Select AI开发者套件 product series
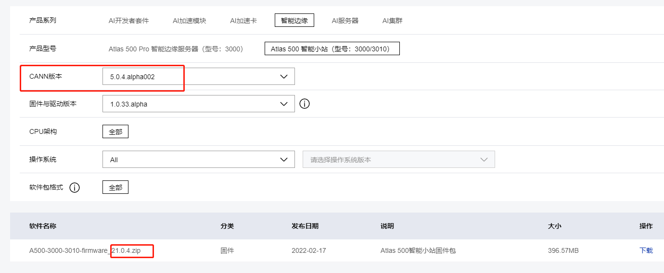The height and width of the screenshot is (273, 664). (128, 21)
